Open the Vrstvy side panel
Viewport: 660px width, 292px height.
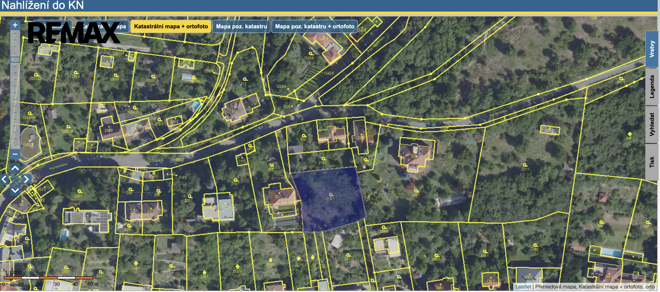(652, 49)
